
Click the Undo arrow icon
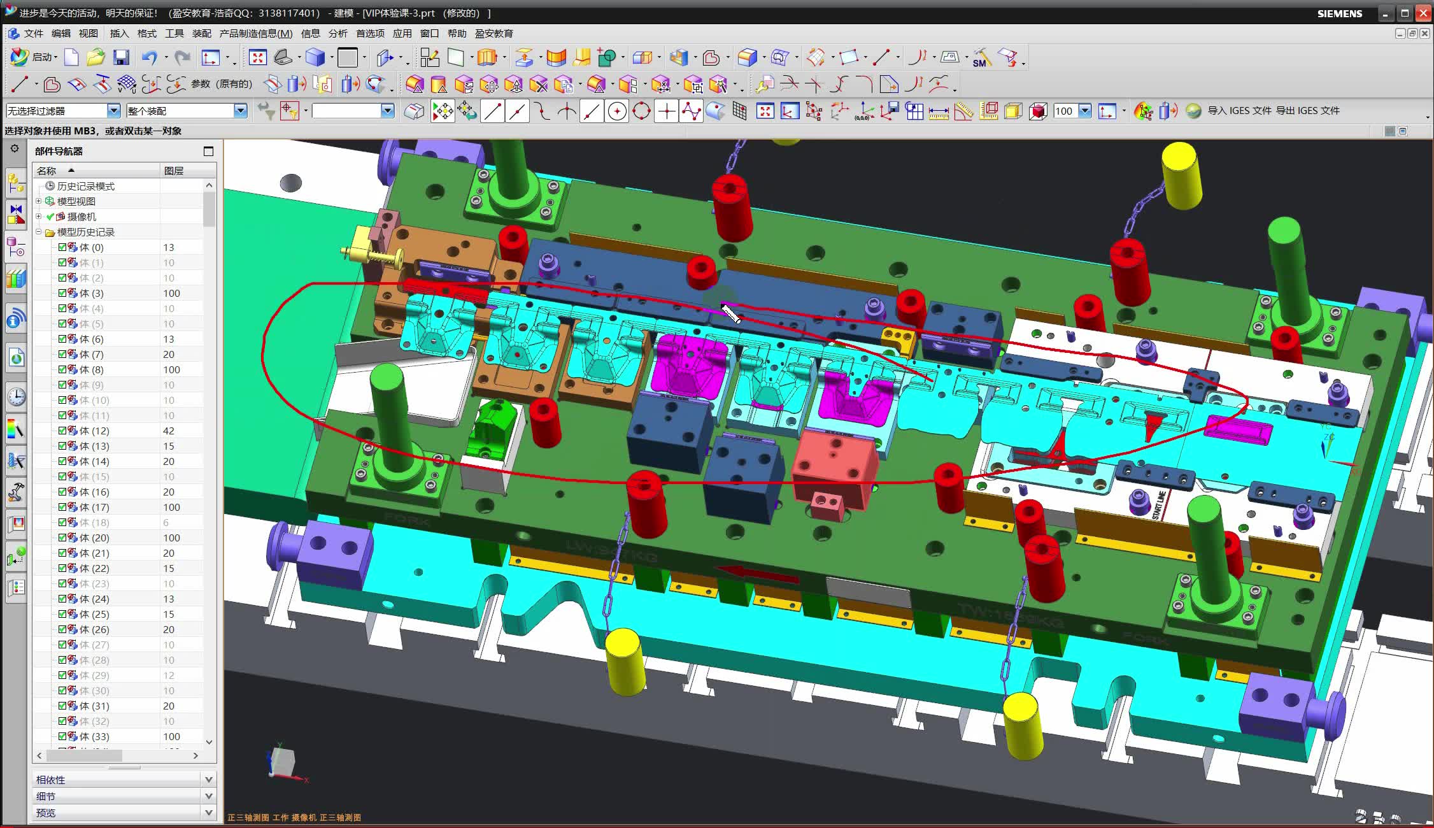149,58
